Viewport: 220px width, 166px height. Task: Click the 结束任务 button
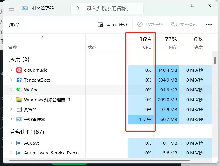tap(150, 25)
